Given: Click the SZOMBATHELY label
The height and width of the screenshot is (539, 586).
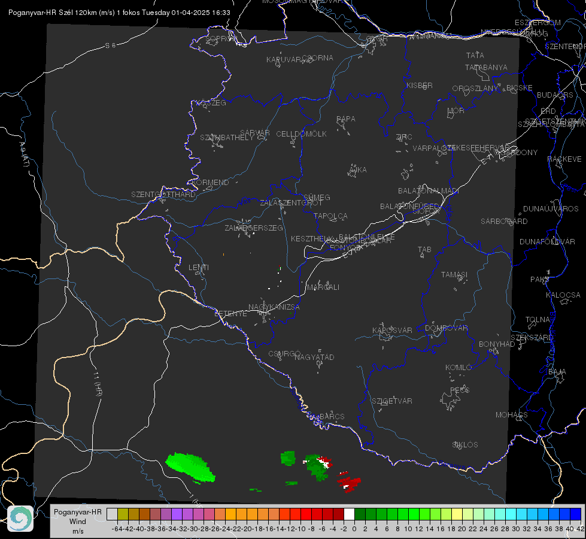Looking at the screenshot, I should pyautogui.click(x=227, y=138).
